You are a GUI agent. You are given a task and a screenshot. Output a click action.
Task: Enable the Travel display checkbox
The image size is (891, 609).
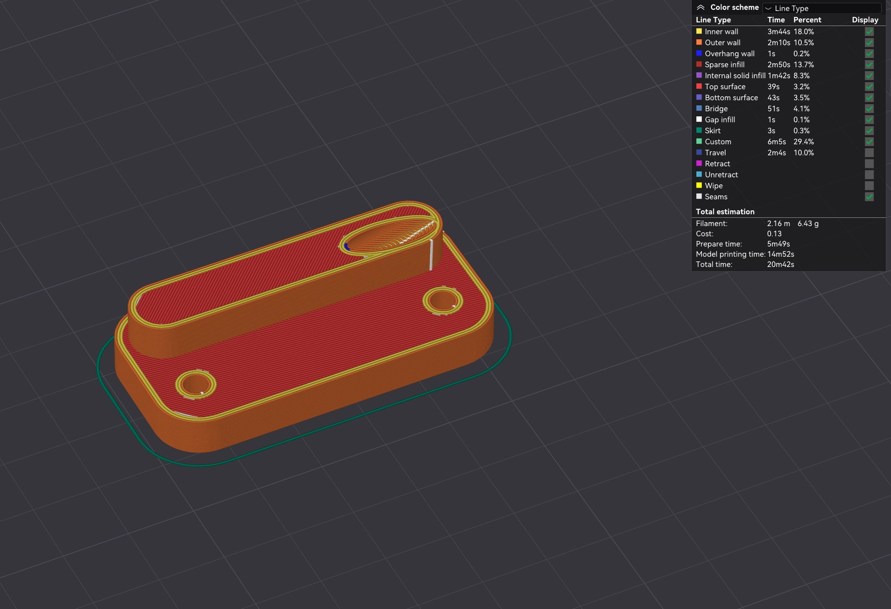pos(869,153)
